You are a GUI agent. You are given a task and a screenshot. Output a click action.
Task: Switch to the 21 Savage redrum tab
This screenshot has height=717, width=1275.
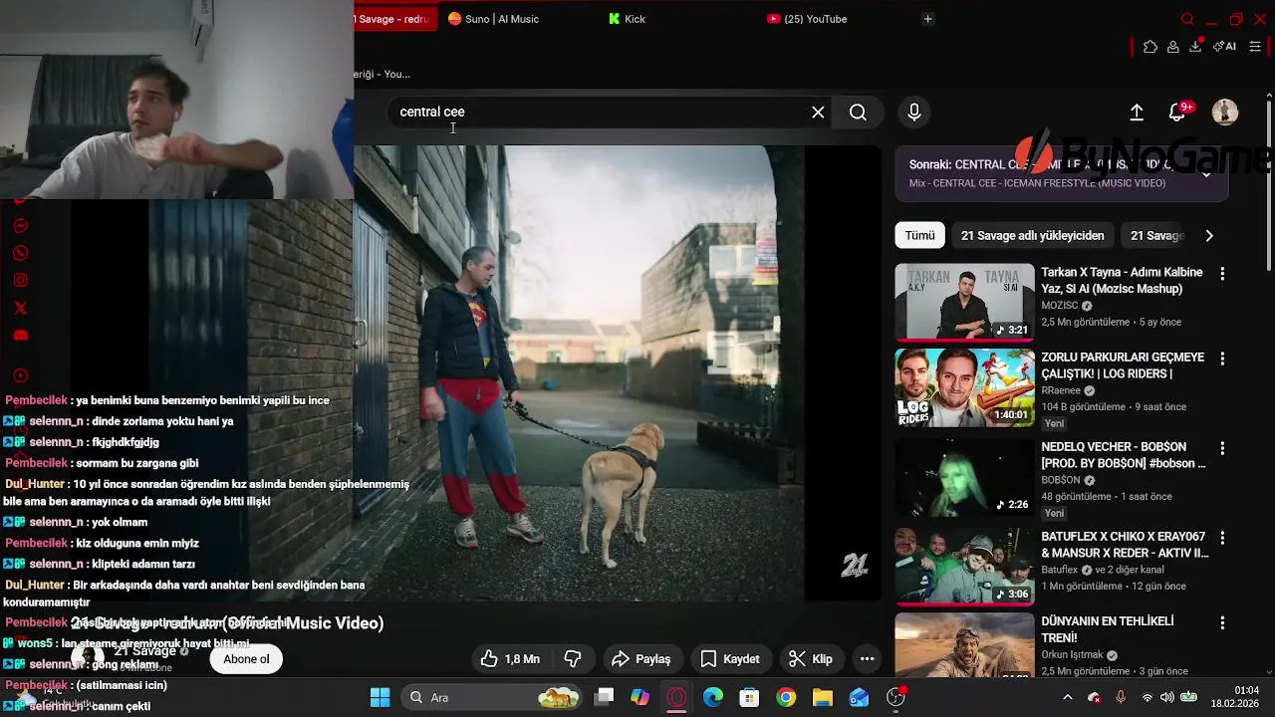394,19
